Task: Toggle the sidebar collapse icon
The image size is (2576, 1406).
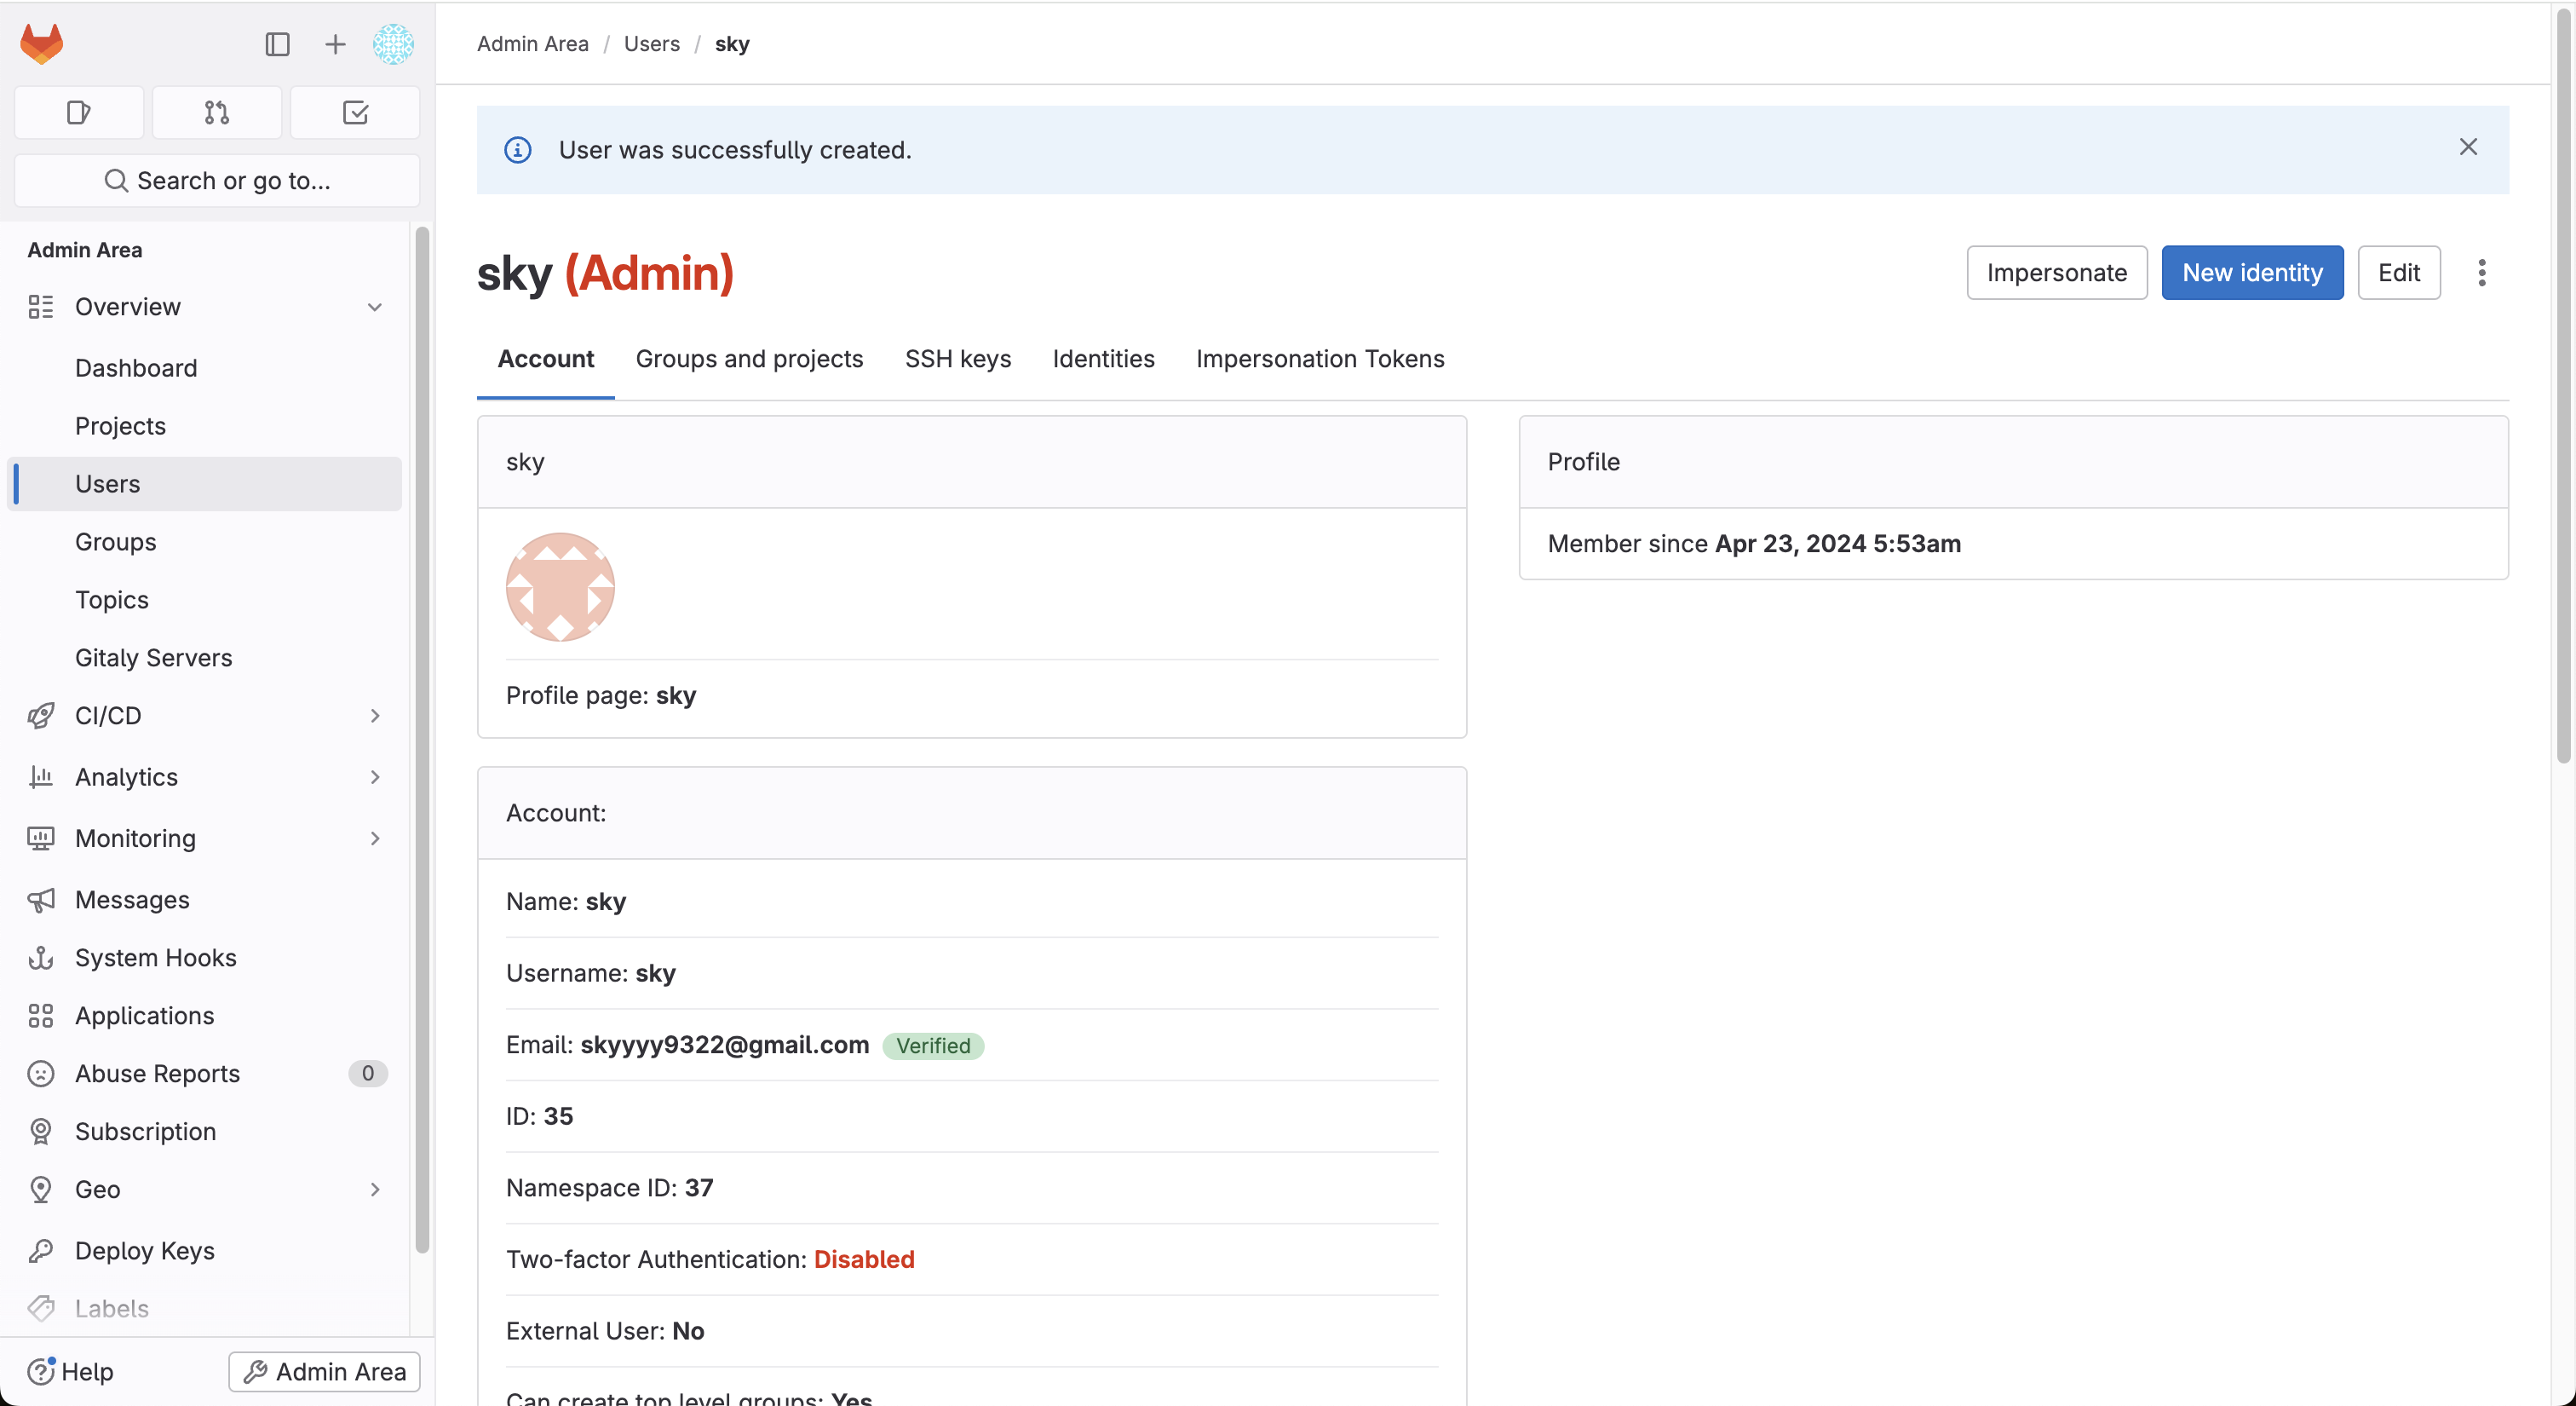Action: click(x=277, y=44)
